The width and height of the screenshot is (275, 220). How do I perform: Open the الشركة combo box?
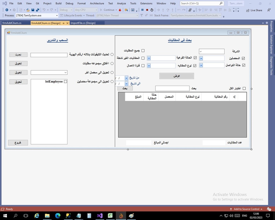coord(212,51)
